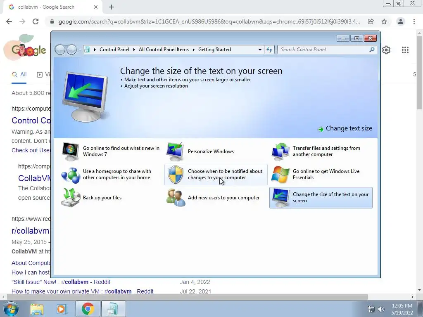Go back in Chrome browser

(x=9, y=21)
